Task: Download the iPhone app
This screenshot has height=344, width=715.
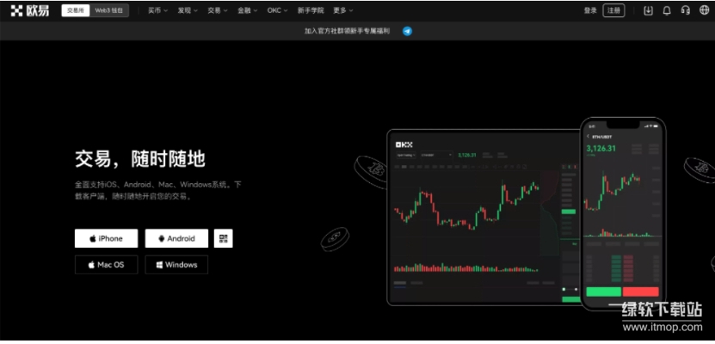Action: coord(106,238)
